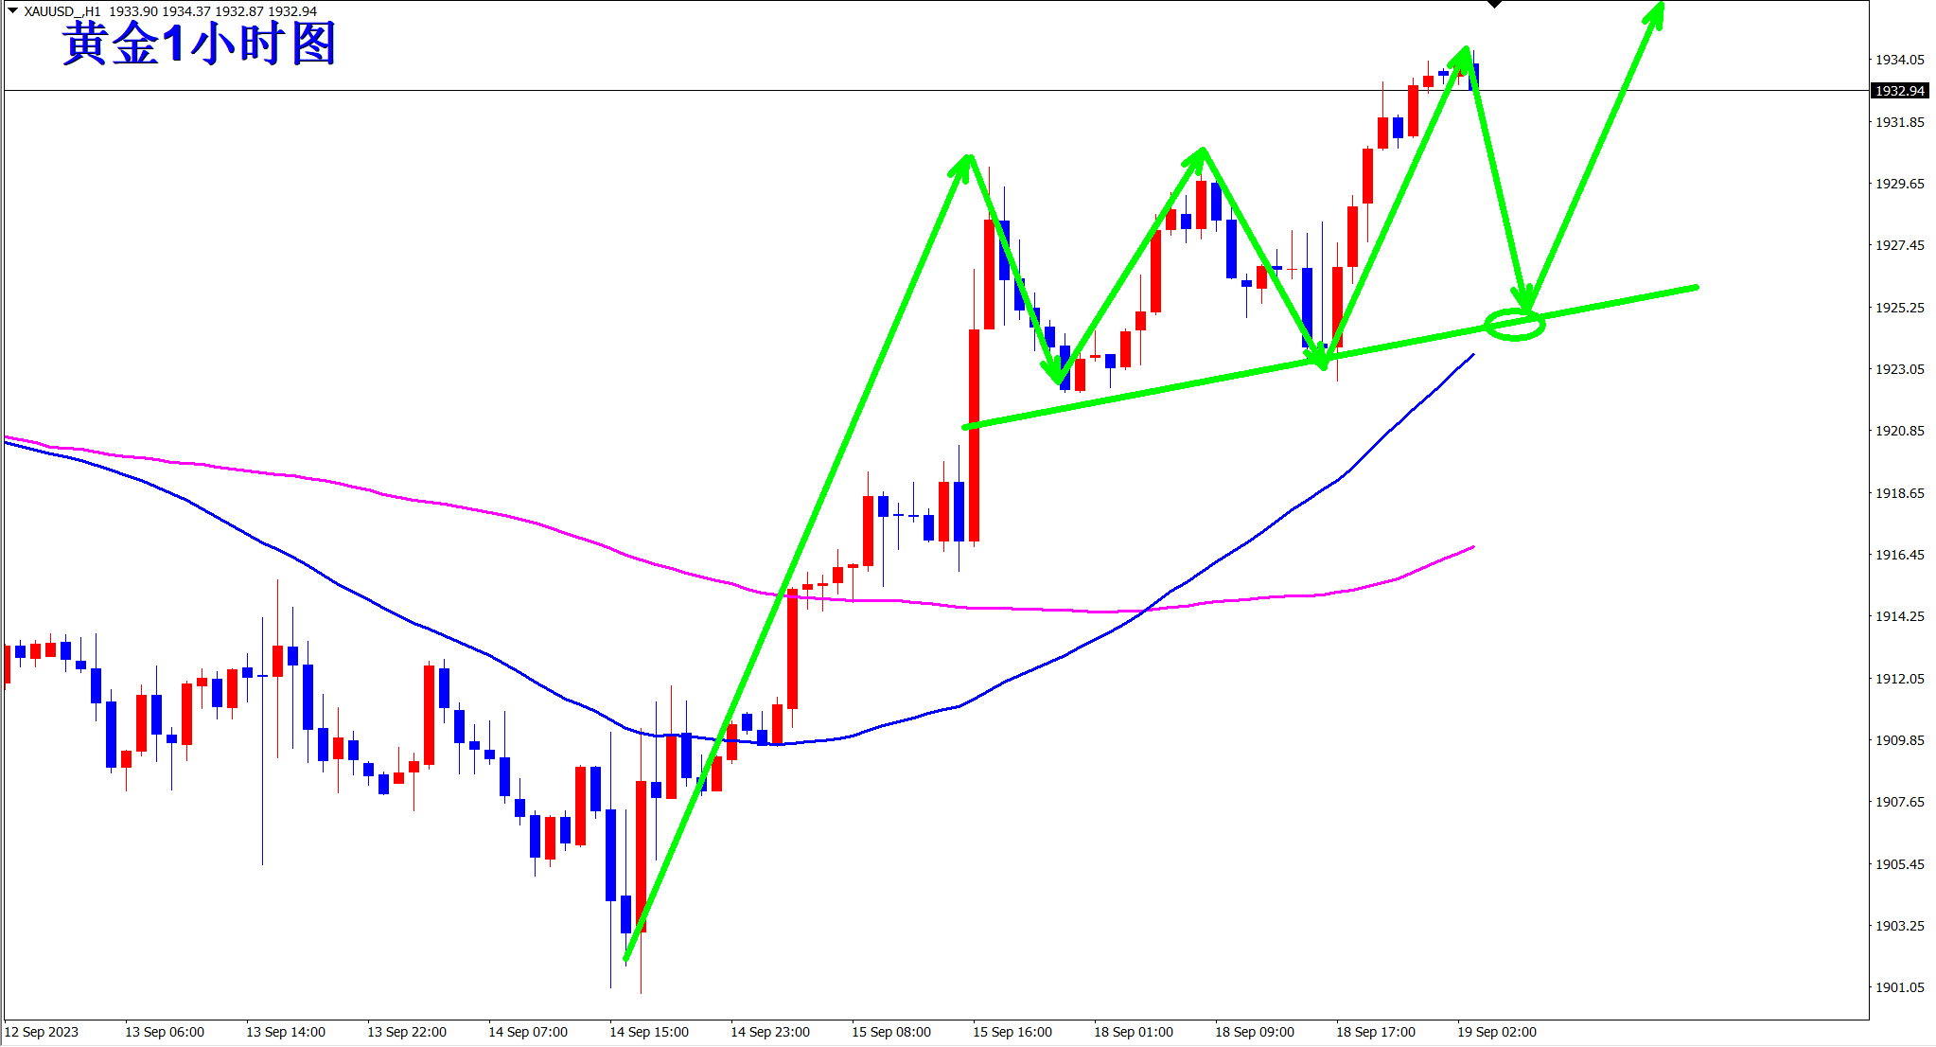Click the current price label 1932.94
The height and width of the screenshot is (1047, 1936).
[x=1899, y=91]
